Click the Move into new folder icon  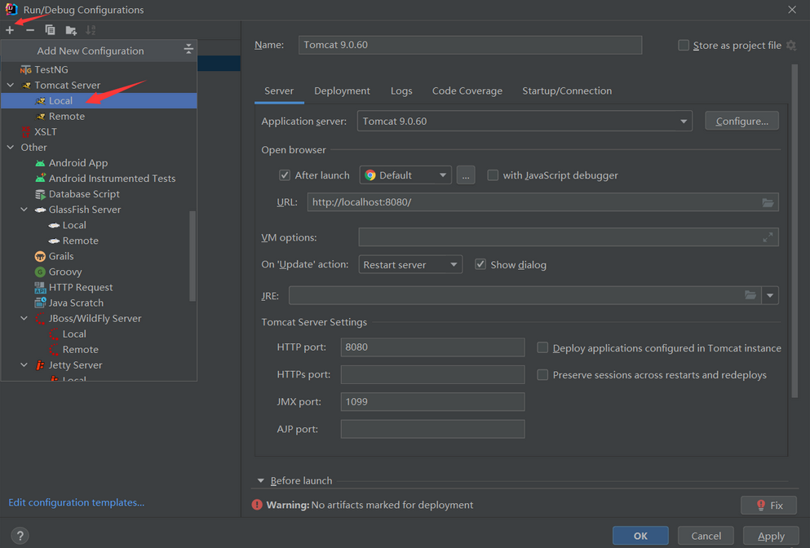(71, 30)
